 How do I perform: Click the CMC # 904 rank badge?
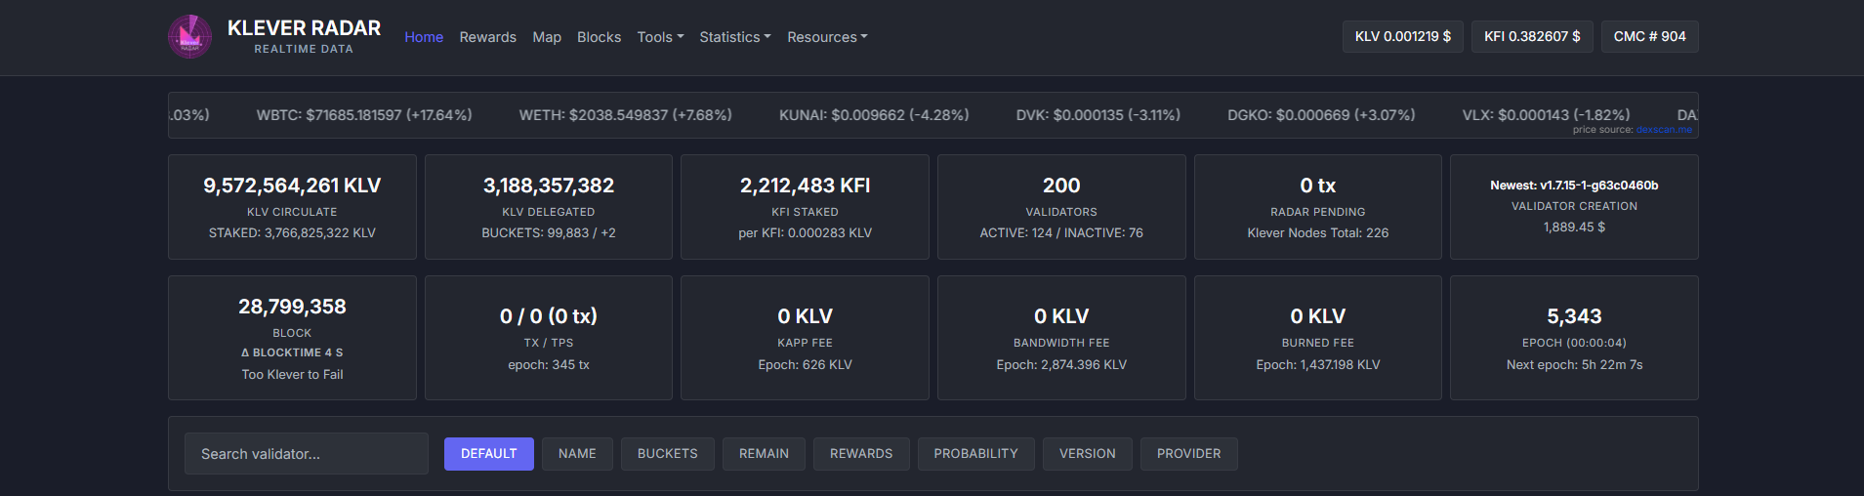pyautogui.click(x=1649, y=36)
